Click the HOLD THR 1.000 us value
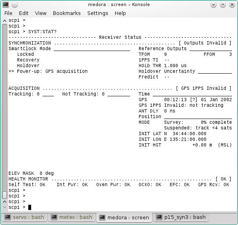The width and height of the screenshot is (238, 225). [x=175, y=66]
